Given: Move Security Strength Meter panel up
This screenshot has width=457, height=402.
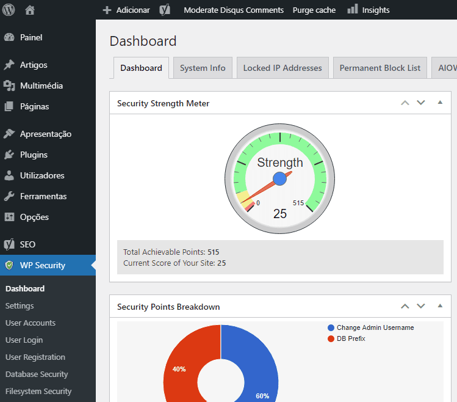Looking at the screenshot, I should click(405, 103).
